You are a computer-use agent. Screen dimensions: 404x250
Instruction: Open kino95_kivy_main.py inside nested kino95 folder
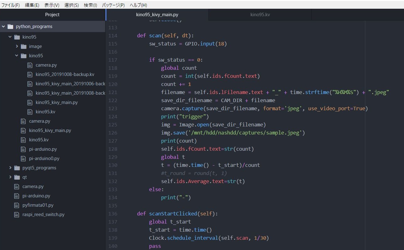tap(56, 102)
